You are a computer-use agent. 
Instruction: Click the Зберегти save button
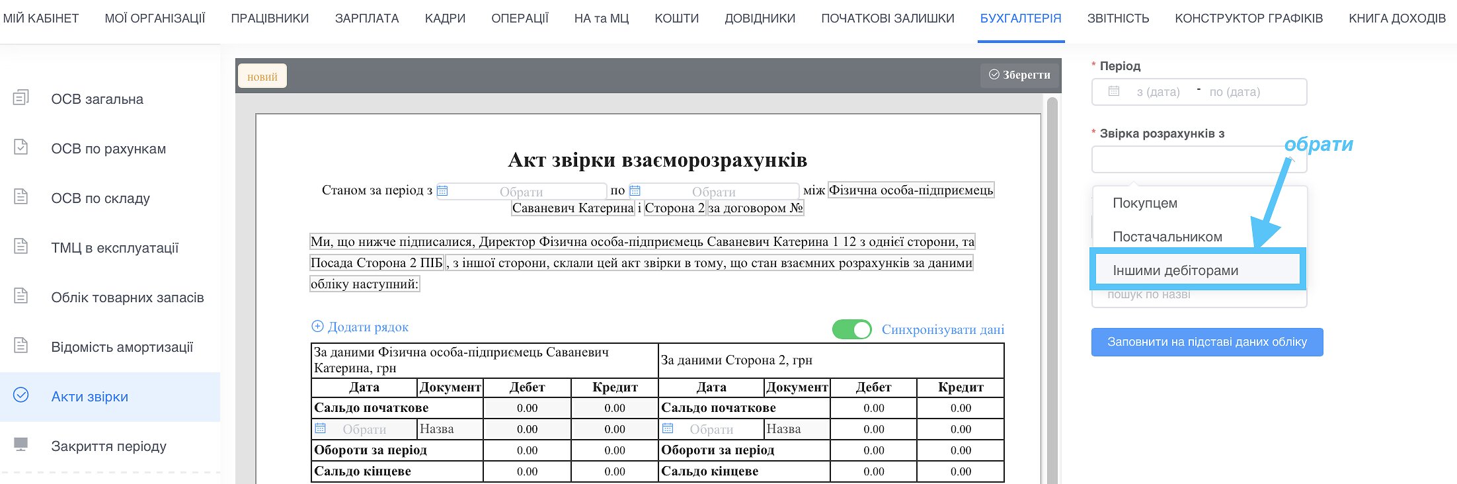[x=1019, y=75]
